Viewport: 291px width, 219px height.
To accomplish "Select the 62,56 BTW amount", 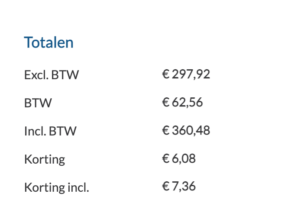I will pos(187,103).
